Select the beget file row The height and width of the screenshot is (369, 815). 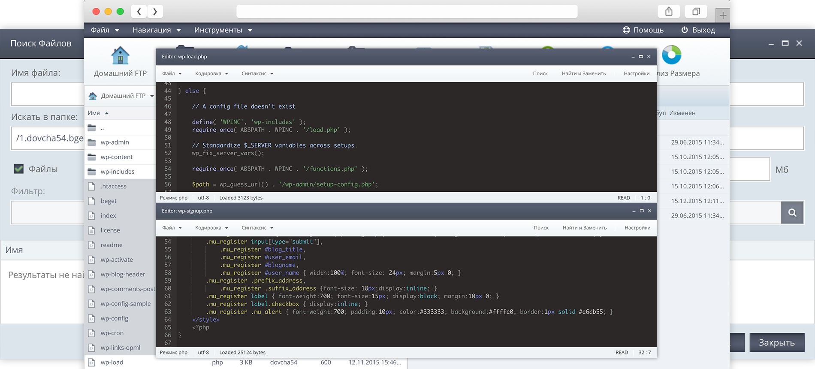[x=120, y=201]
